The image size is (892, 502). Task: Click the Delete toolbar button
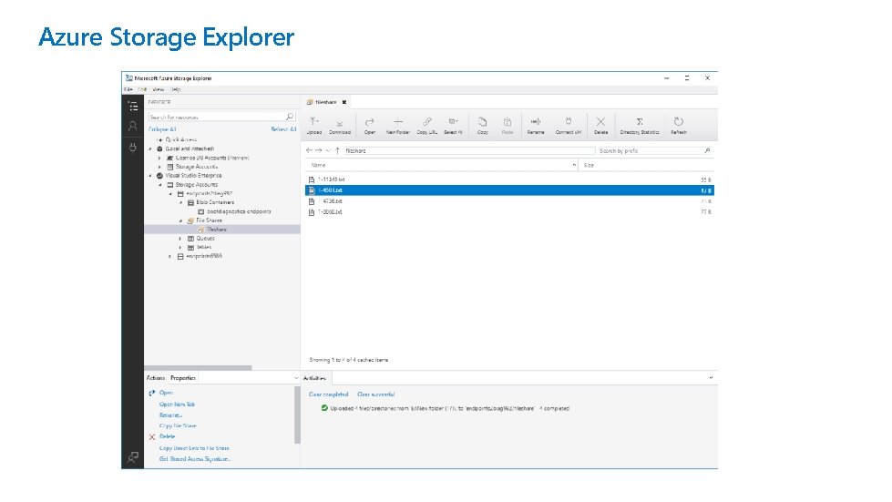coord(600,126)
